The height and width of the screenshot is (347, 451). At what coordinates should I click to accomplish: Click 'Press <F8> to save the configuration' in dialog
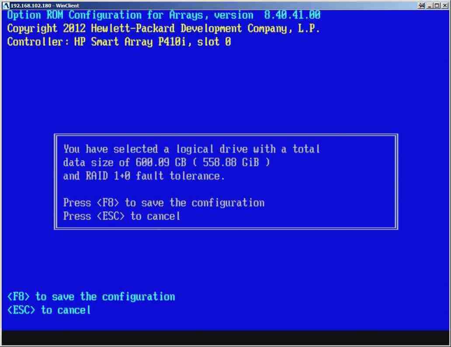pyautogui.click(x=163, y=203)
